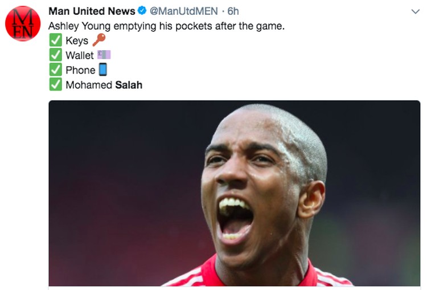
Task: Open the Ashley Young photo
Action: pyautogui.click(x=235, y=193)
